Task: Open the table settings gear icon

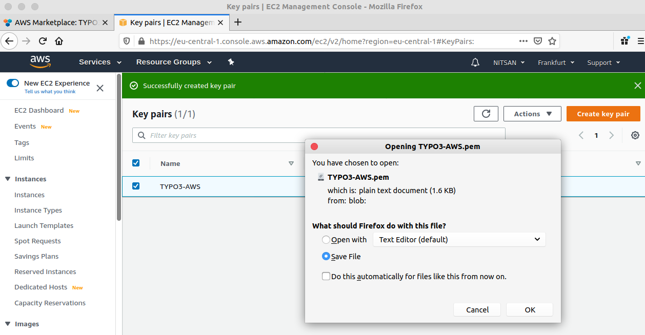Action: point(635,135)
